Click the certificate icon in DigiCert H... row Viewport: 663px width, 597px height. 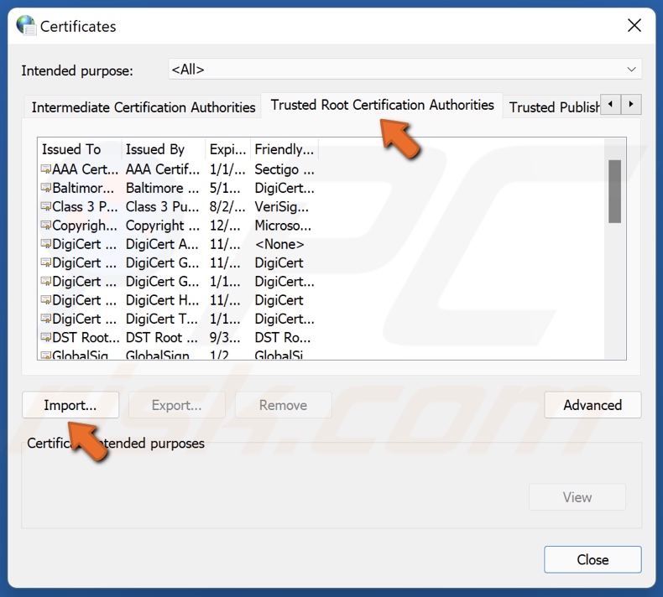point(45,300)
